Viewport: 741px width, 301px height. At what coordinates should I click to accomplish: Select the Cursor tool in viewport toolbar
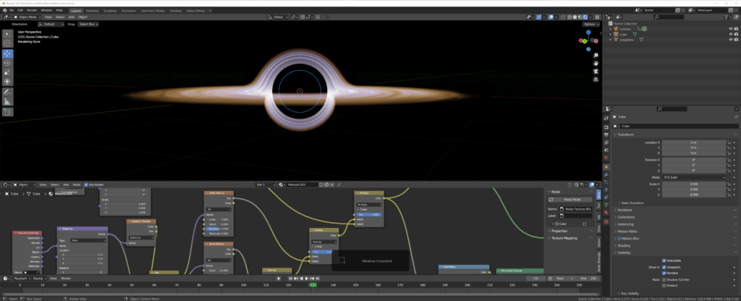(7, 43)
